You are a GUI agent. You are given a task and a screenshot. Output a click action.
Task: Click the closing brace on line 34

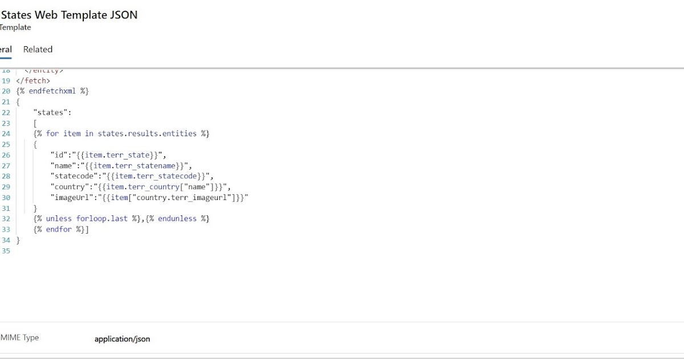pyautogui.click(x=17, y=240)
